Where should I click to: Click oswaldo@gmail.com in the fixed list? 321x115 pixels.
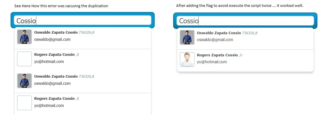(215, 40)
